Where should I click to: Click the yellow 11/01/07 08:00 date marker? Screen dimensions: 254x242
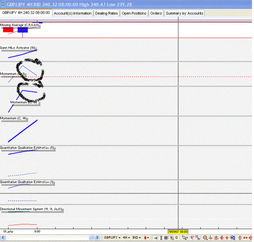tap(178, 231)
